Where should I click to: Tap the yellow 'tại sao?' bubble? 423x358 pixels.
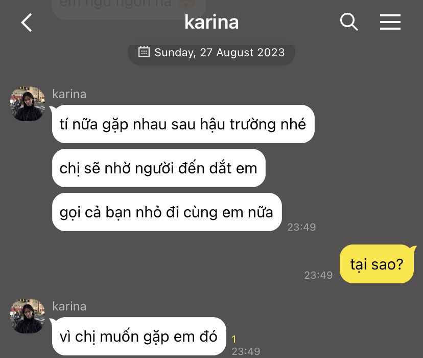coord(377,264)
